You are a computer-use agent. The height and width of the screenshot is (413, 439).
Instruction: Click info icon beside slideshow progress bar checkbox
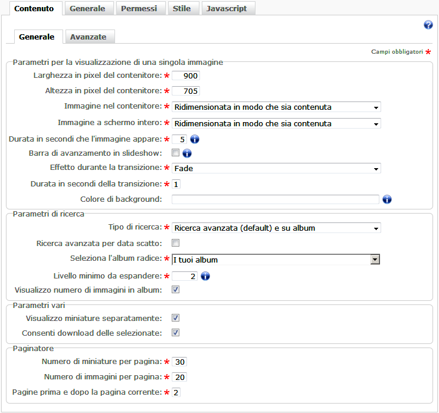tap(187, 153)
